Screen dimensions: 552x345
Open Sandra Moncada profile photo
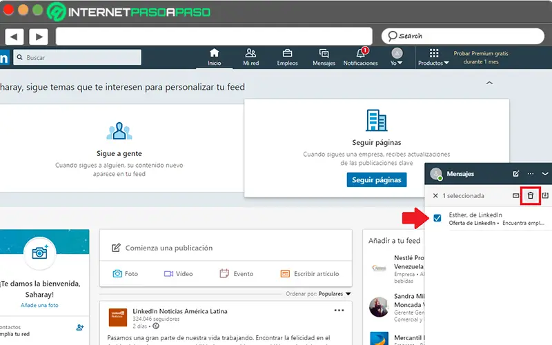coord(379,307)
